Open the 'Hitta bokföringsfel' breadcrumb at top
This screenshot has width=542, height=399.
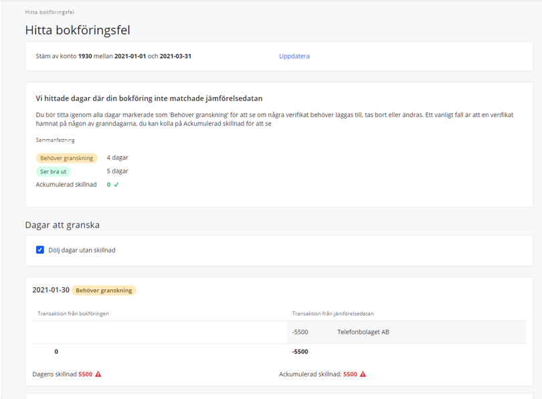[x=50, y=12]
